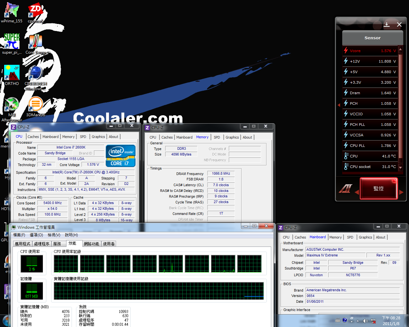The image size is (409, 327).
Task: Select Graphics tab in CPU-Z Memory window
Action: coord(232,137)
